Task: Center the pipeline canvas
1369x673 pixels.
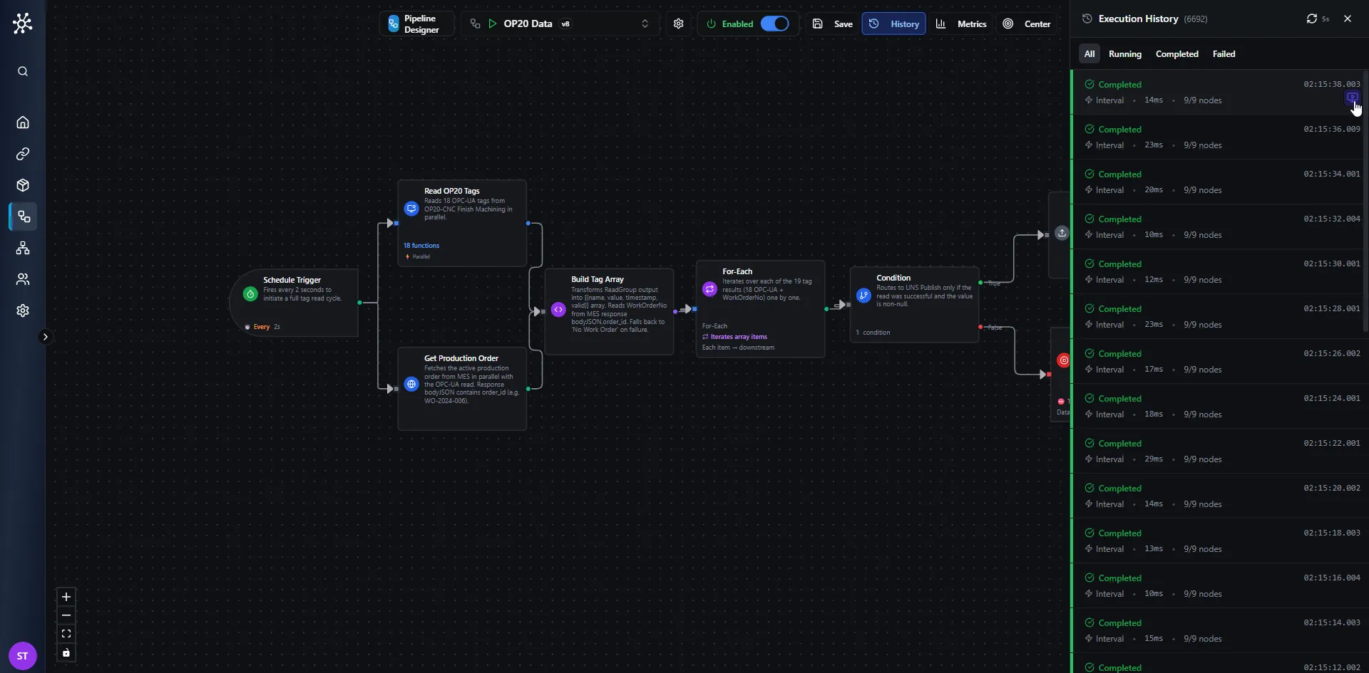Action: click(x=1026, y=24)
